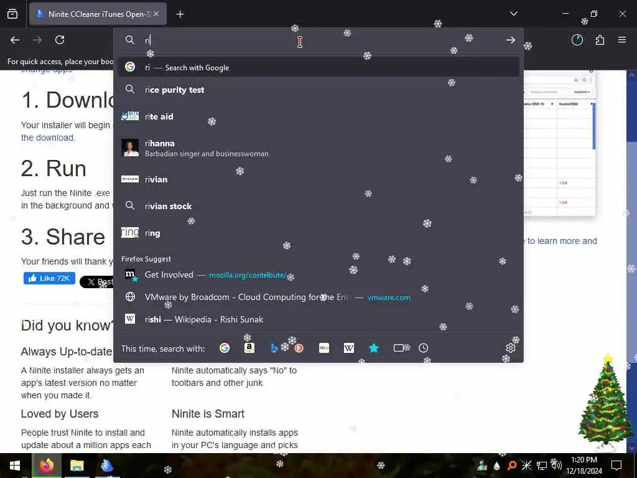Screen dimensions: 637x478
Task: Click orange magnifier tray icon
Action: pos(512,466)
